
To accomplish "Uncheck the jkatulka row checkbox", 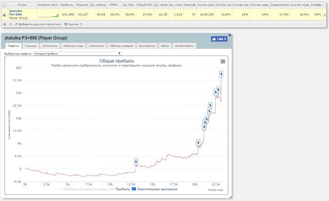I will click(x=4, y=15).
